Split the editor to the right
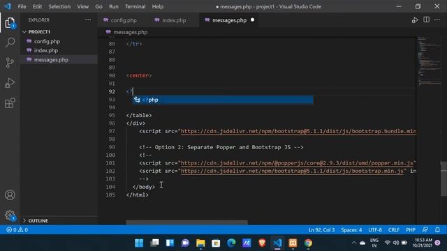 click(427, 20)
